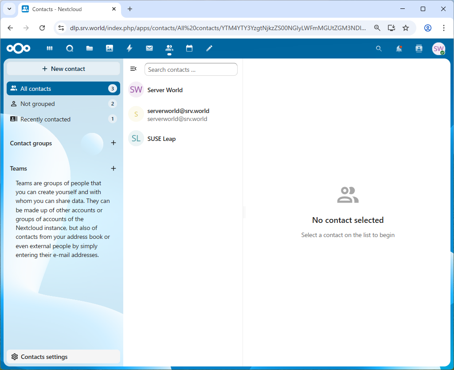Select the Contacts - Nextcloud tab
Image resolution: width=454 pixels, height=370 pixels.
click(x=70, y=9)
